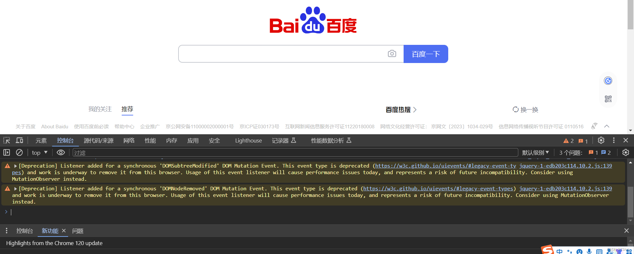
Task: Open legacy-event-types link in DOMNodeRemoved warning
Action: (x=438, y=189)
